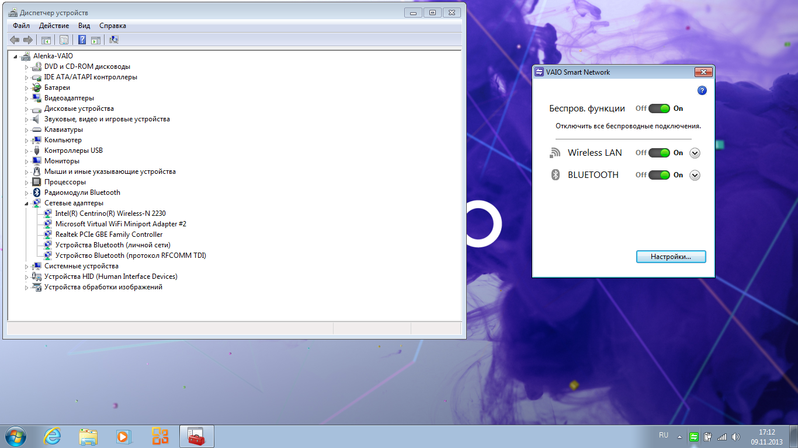Image resolution: width=798 pixels, height=448 pixels.
Task: Expand Wireless LAN details chevron
Action: 695,153
